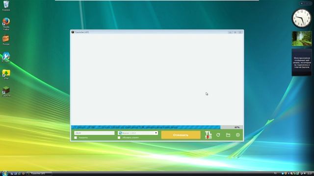Click the analog clock gadget
This screenshot has width=314, height=176.
pyautogui.click(x=302, y=19)
